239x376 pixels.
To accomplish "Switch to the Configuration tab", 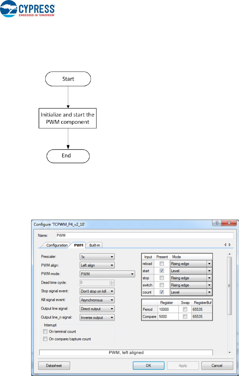I will (57, 245).
